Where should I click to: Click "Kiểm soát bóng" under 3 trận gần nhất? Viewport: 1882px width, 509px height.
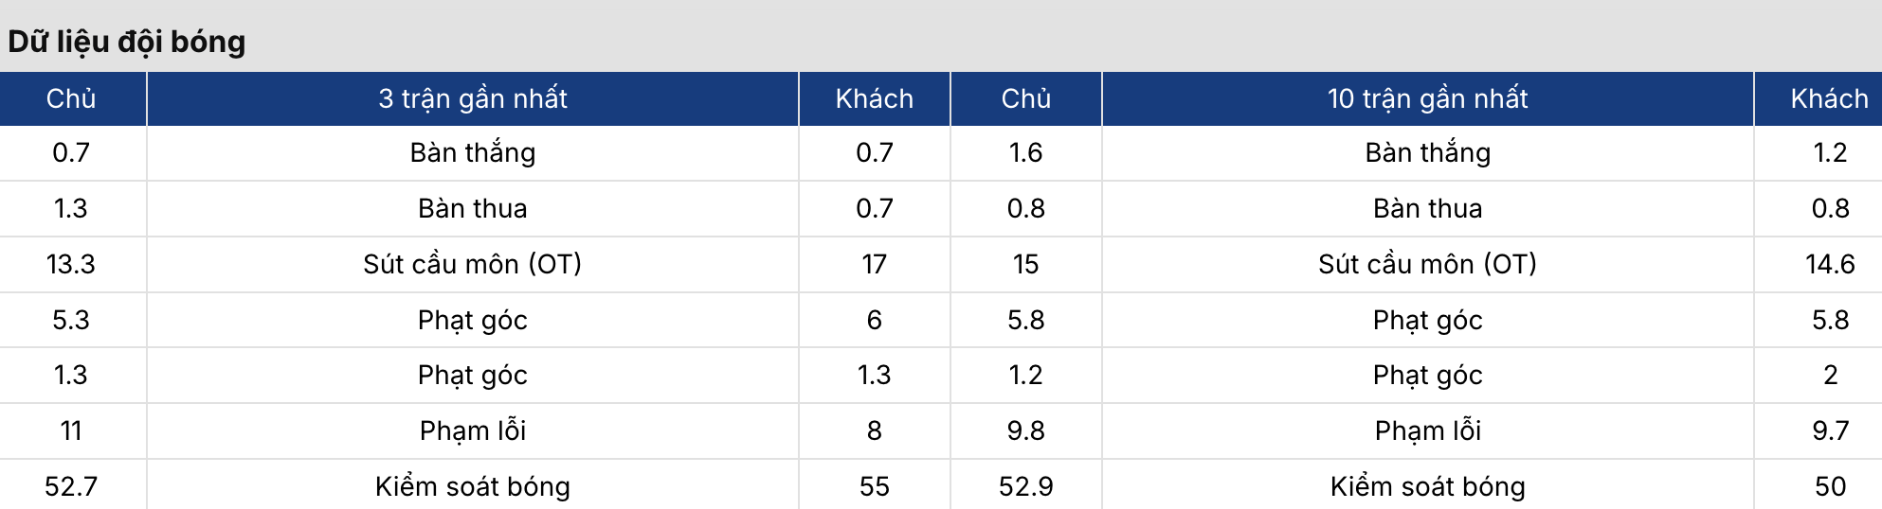pos(473,486)
